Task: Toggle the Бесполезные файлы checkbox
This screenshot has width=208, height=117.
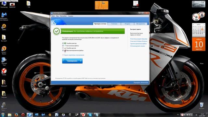Action: 63,45
